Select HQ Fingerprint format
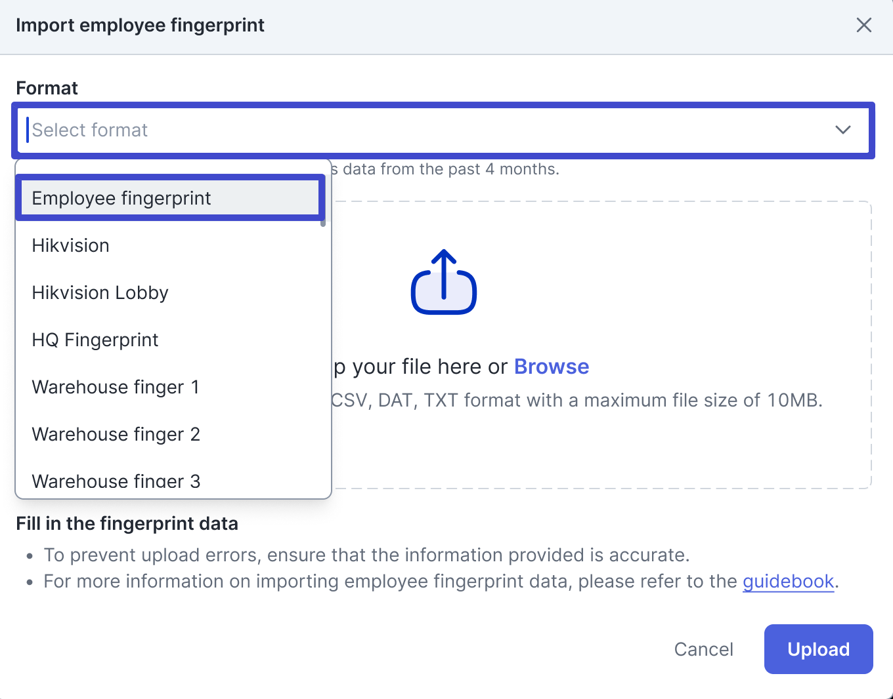Screen dimensions: 893x699 click(95, 340)
